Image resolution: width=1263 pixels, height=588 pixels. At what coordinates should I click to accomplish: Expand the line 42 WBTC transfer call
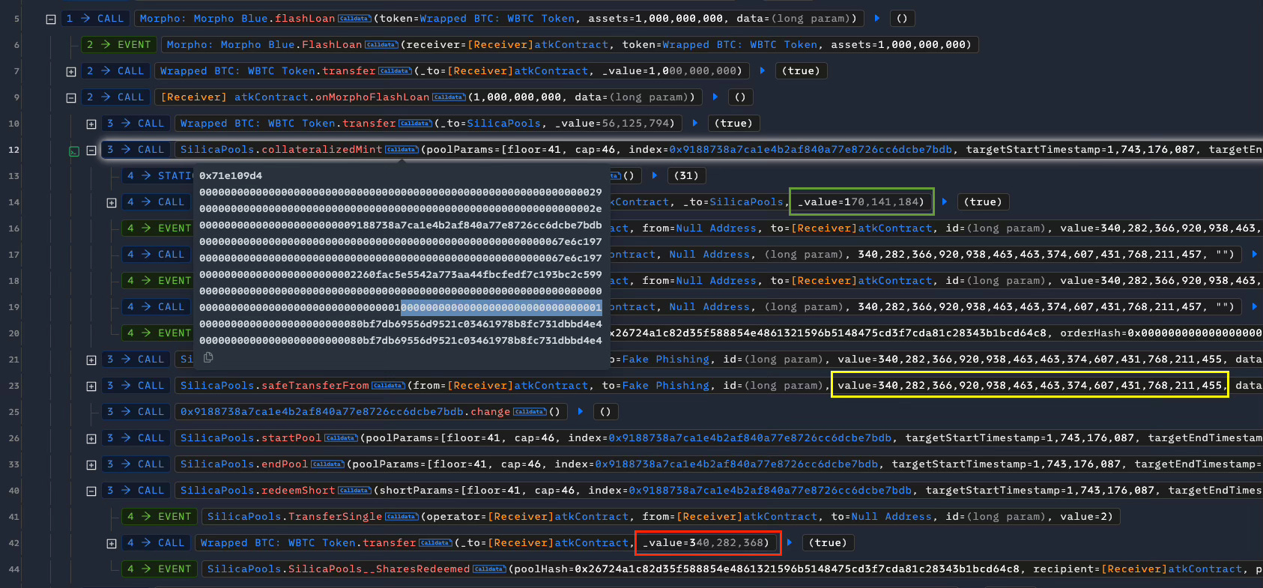pos(112,543)
